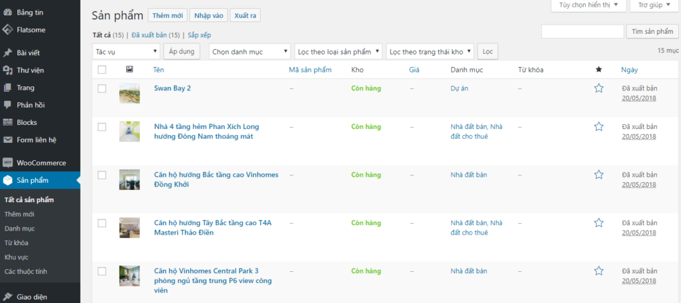Click the Xuất ra export button
Viewport: 681px width, 303px height.
coord(245,16)
